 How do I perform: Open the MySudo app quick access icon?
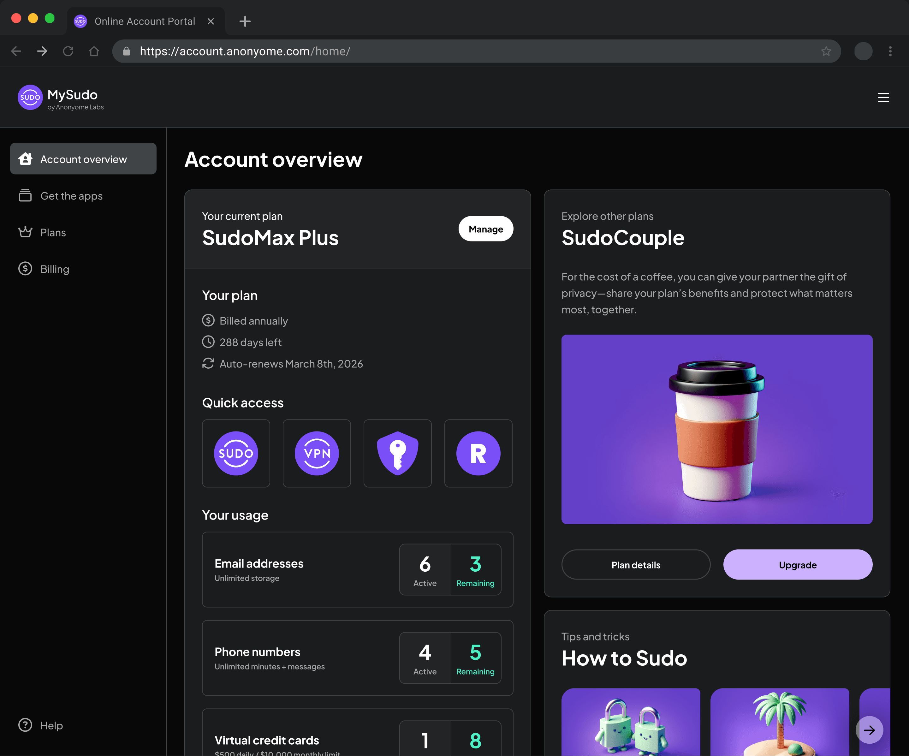tap(236, 453)
